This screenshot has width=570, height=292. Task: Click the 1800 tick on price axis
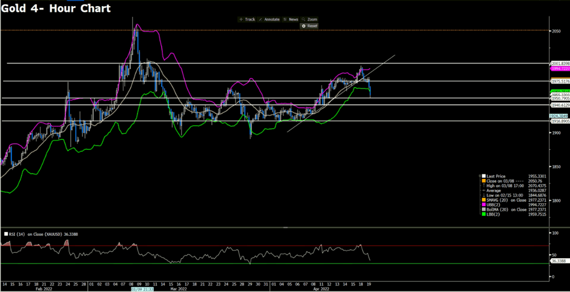[x=556, y=201]
